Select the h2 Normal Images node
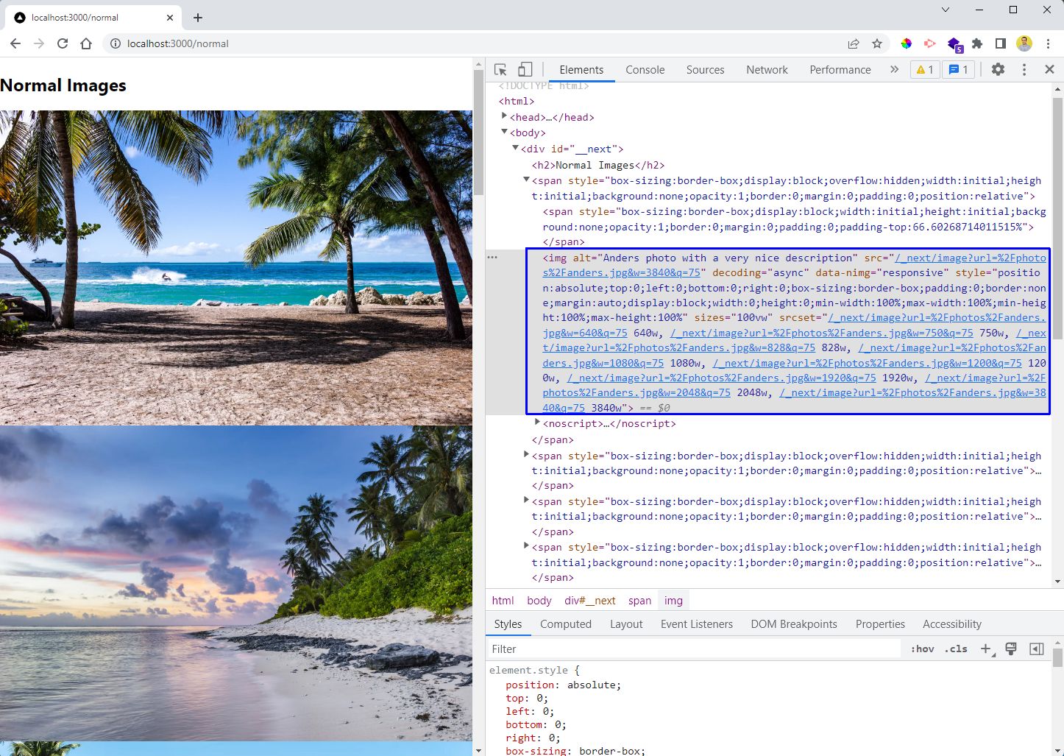 click(x=598, y=165)
